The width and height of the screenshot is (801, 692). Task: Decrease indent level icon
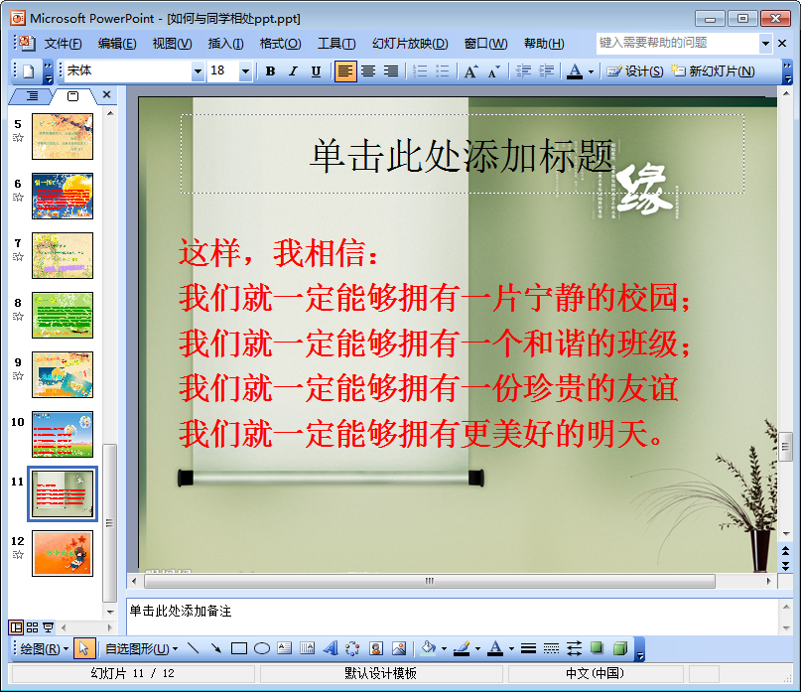tap(524, 71)
